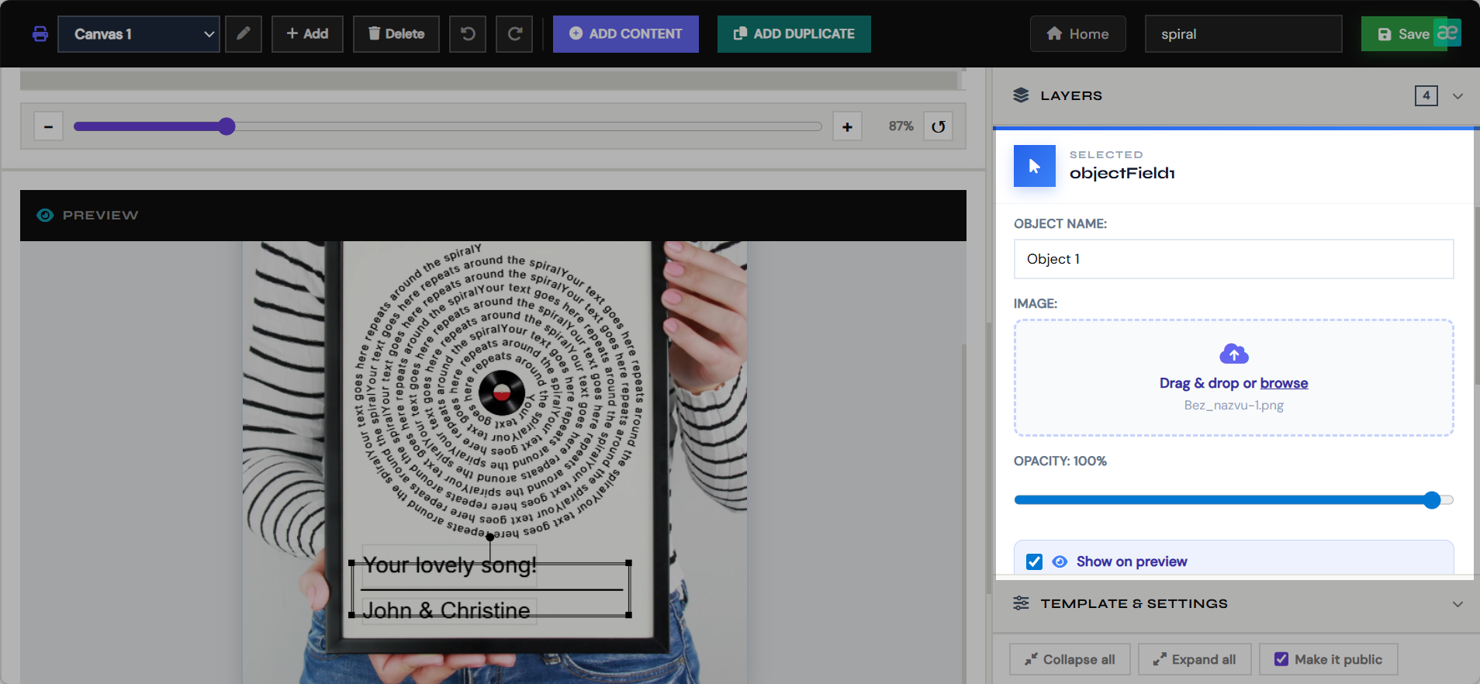Image resolution: width=1480 pixels, height=684 pixels.
Task: Click the redo arrow icon
Action: point(514,34)
